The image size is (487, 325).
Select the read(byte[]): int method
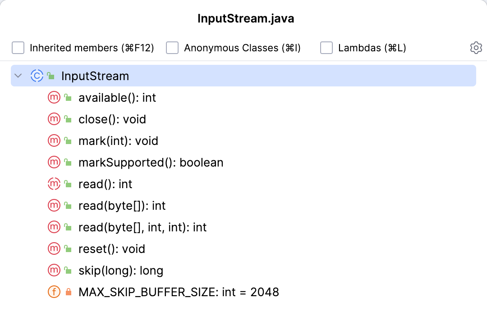(122, 206)
